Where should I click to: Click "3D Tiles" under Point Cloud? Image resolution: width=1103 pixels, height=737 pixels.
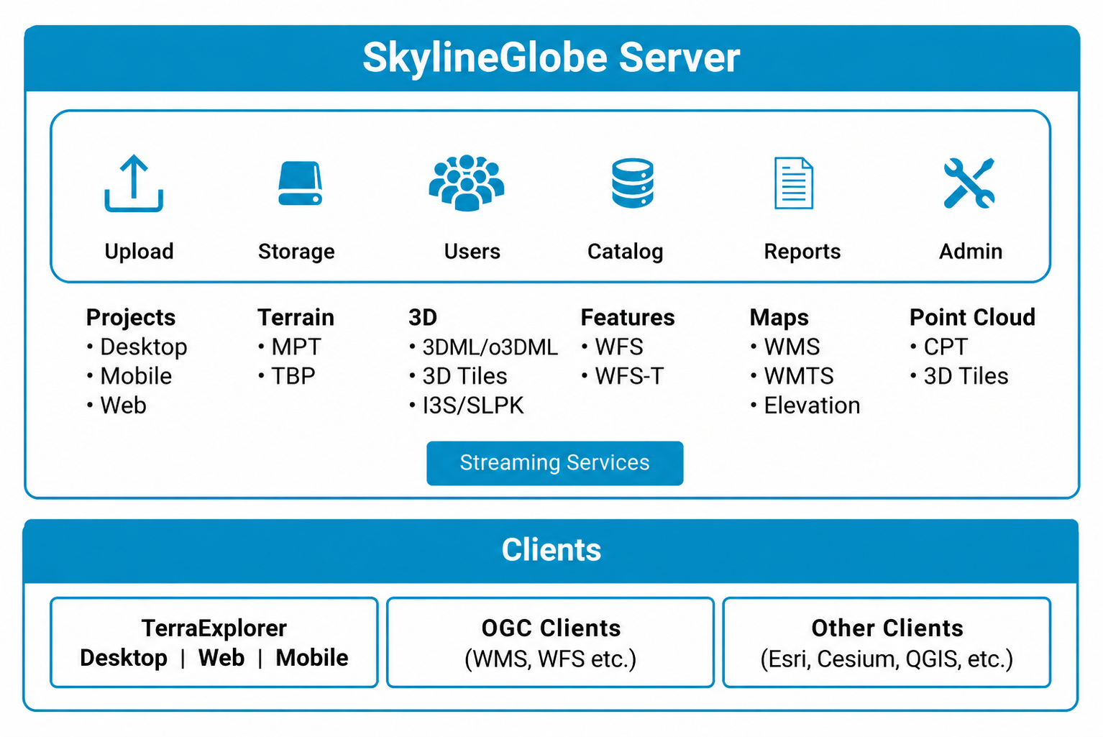(x=966, y=376)
